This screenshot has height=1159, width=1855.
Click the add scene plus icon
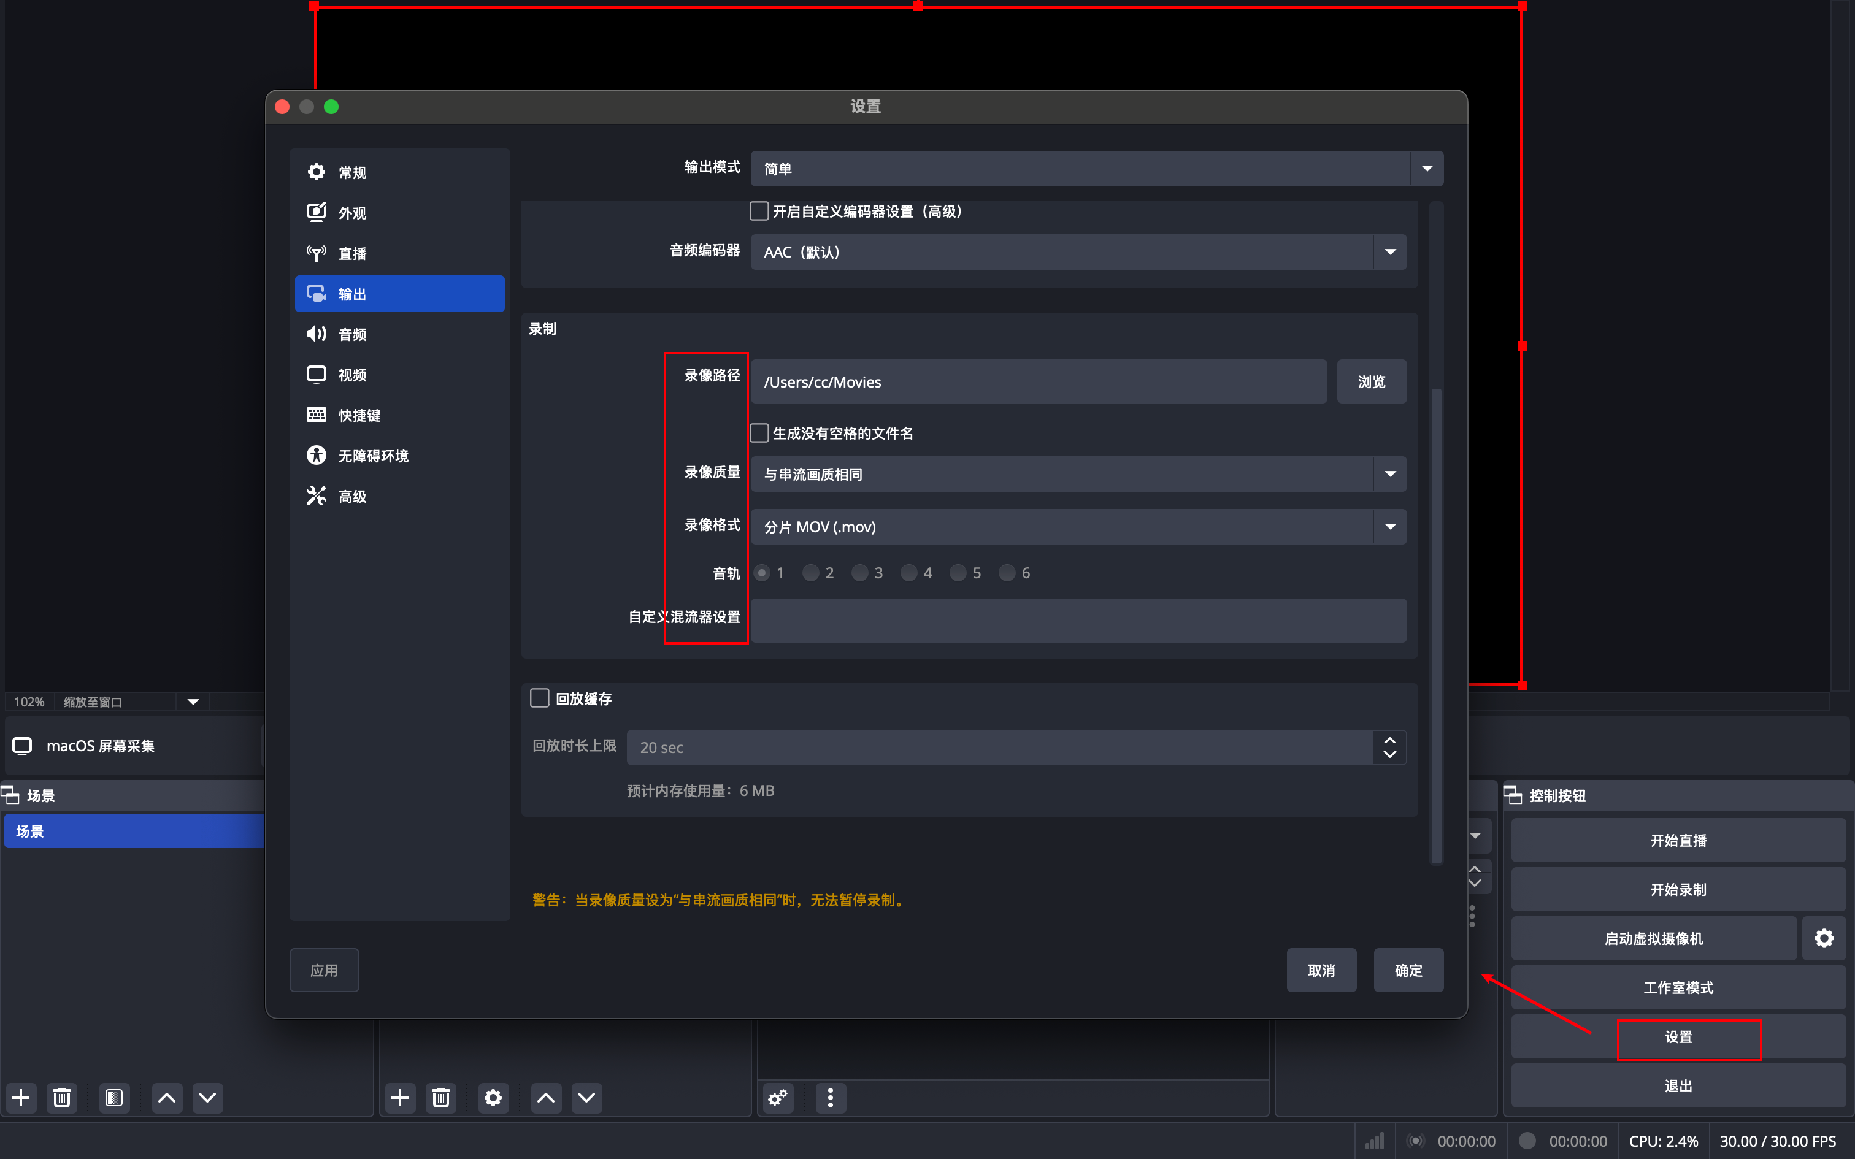click(x=21, y=1098)
